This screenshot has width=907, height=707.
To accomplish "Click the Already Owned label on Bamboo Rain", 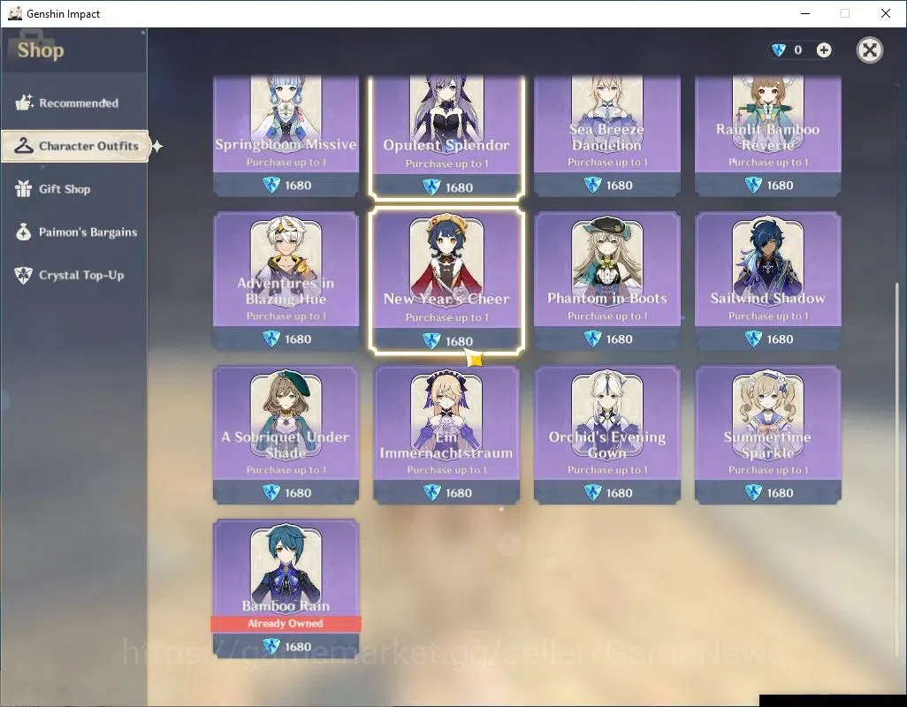I will click(286, 623).
